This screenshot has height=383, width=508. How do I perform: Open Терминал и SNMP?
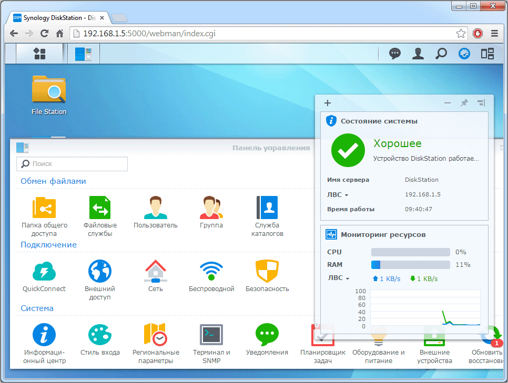[211, 344]
